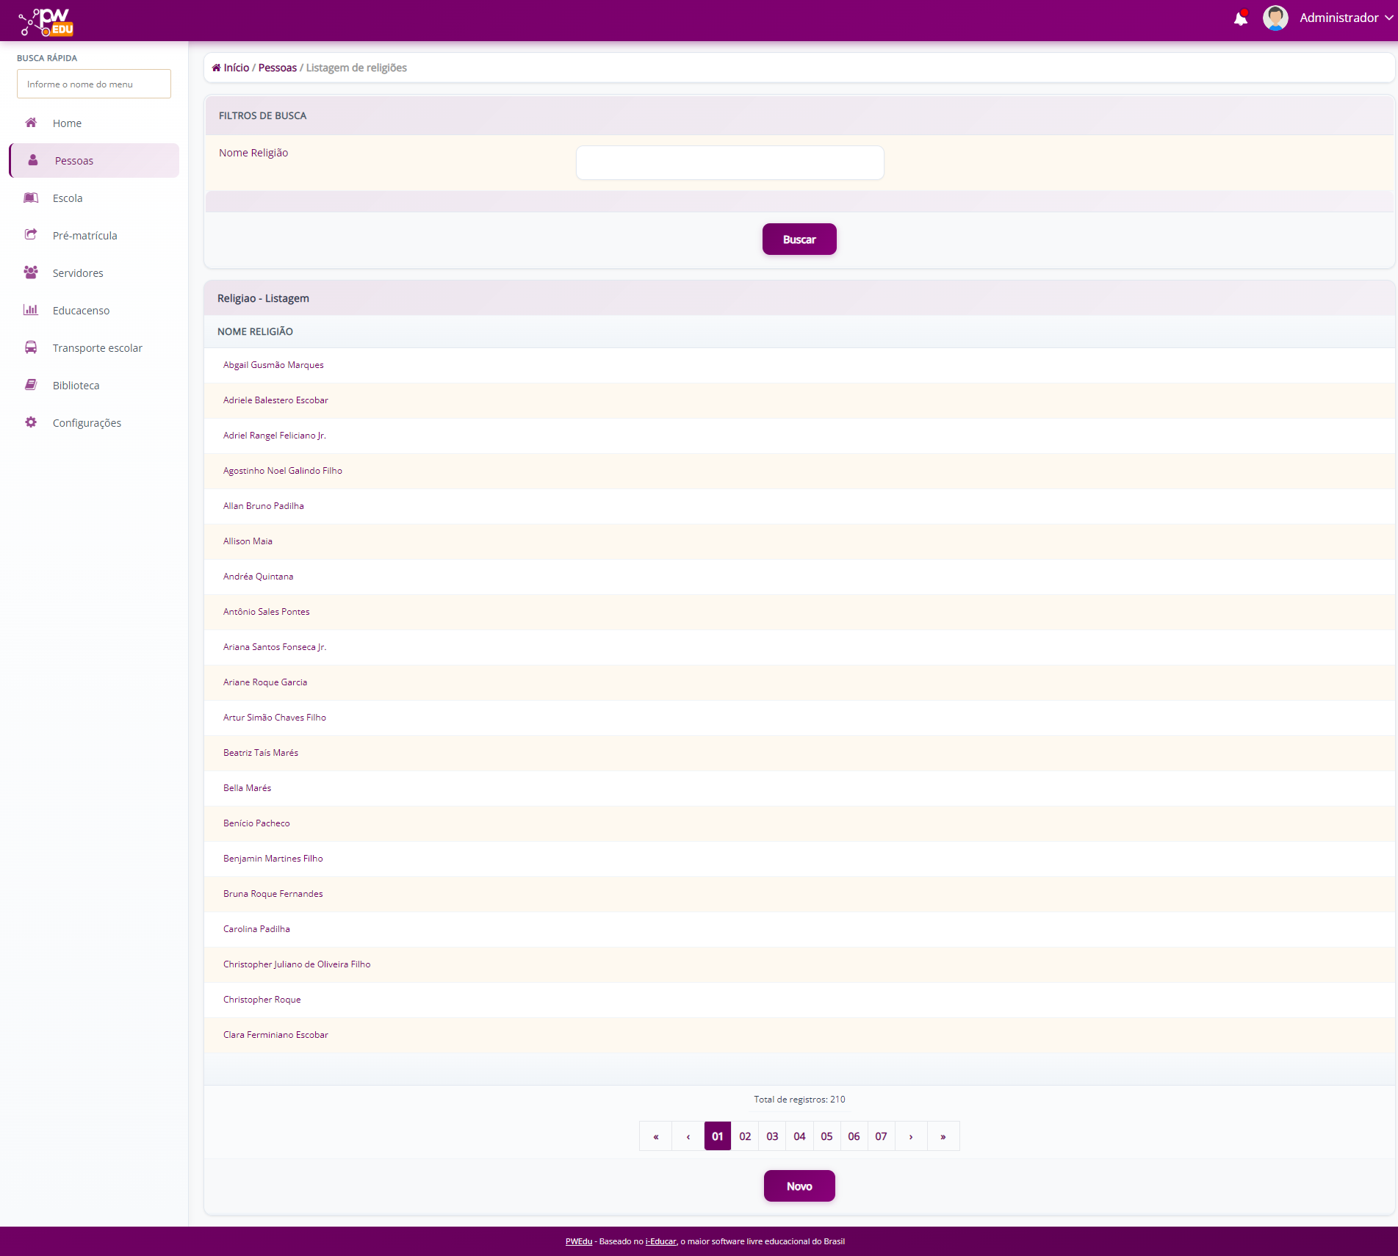Click the Administrador user avatar

tap(1275, 18)
